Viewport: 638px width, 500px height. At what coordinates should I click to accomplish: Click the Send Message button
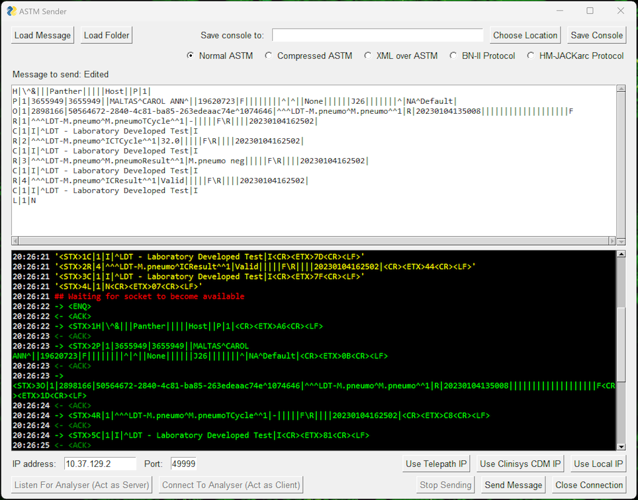[513, 485]
